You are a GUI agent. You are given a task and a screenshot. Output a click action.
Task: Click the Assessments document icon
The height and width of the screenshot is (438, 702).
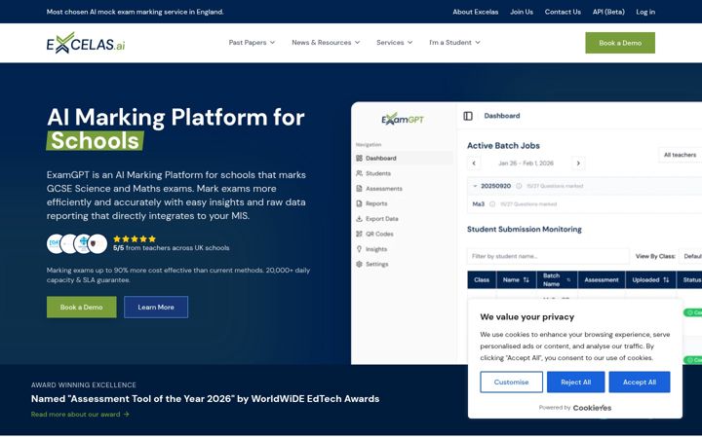(359, 189)
